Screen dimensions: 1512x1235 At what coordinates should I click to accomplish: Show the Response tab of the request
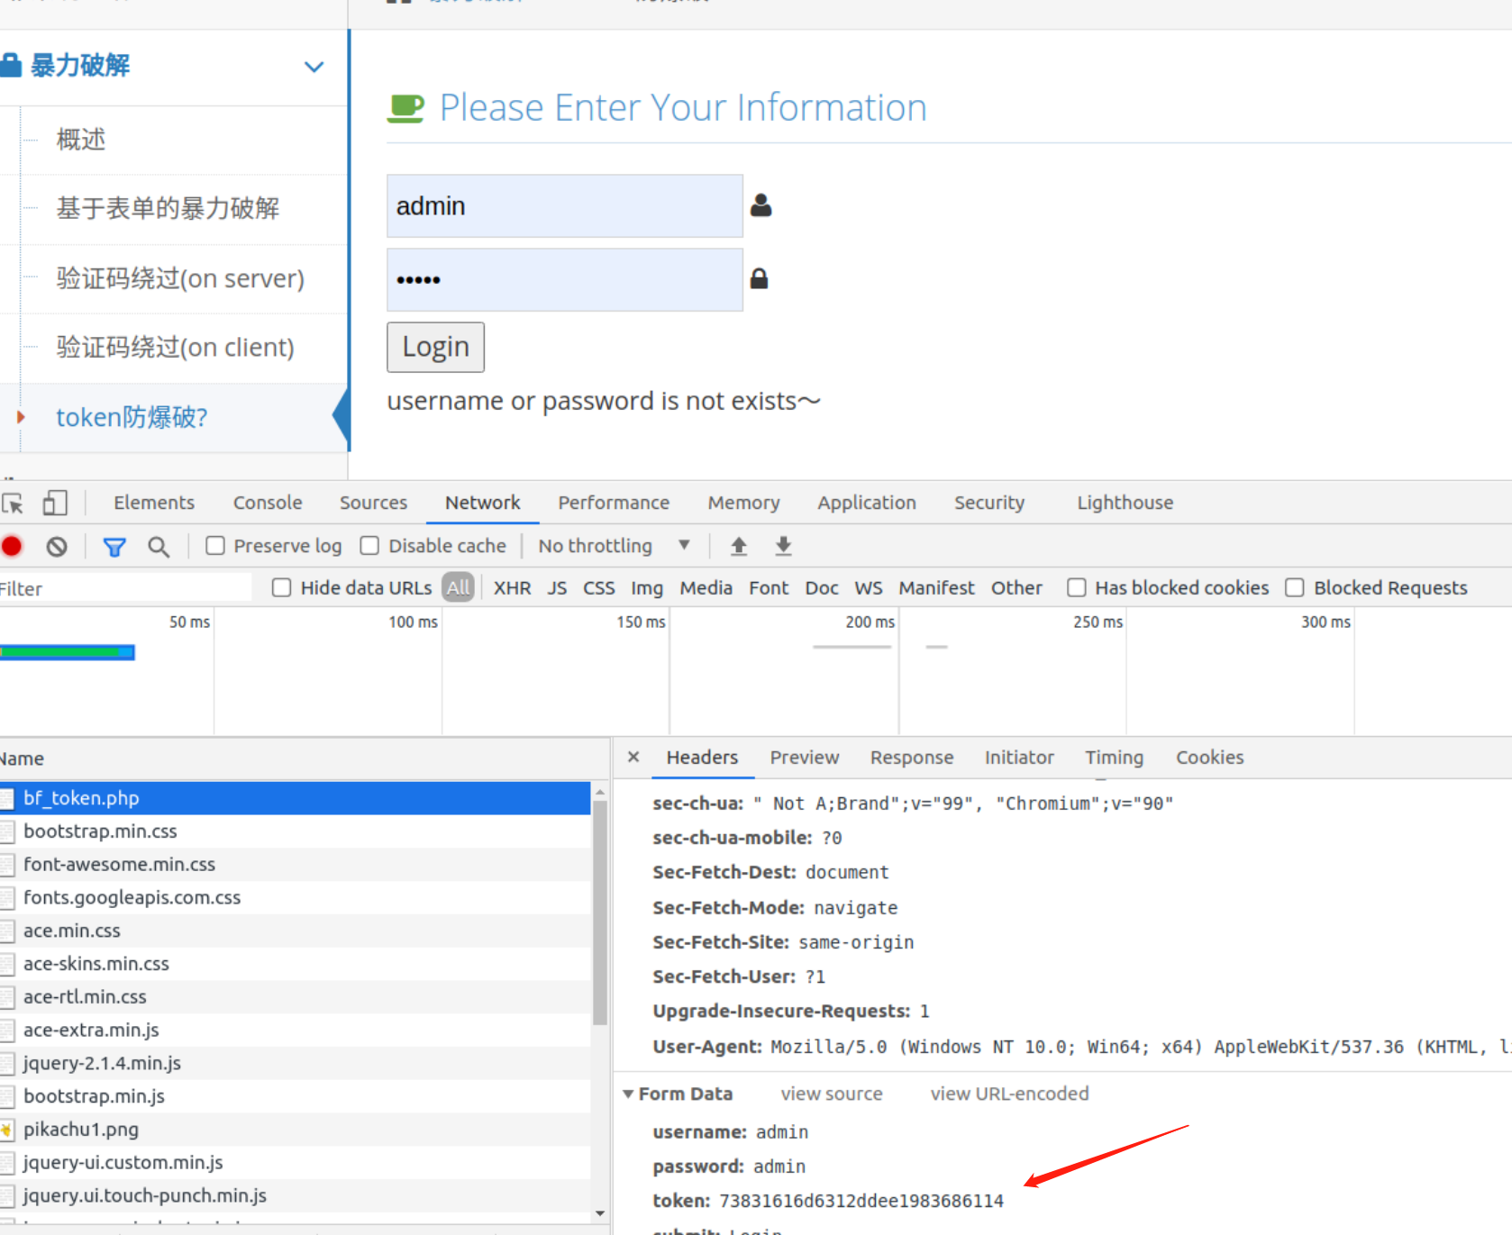point(912,758)
